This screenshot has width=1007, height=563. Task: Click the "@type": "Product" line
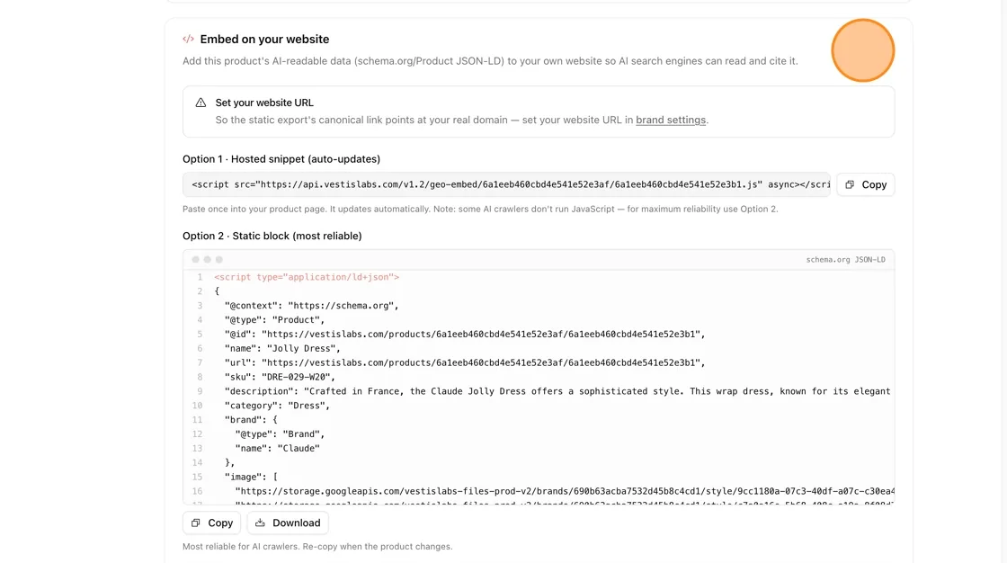[x=274, y=320]
